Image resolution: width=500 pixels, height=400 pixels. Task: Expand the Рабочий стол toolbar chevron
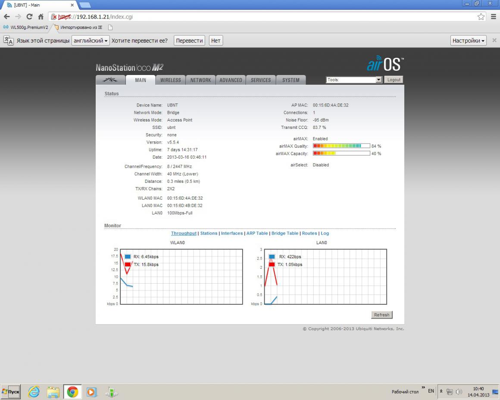coord(423,387)
